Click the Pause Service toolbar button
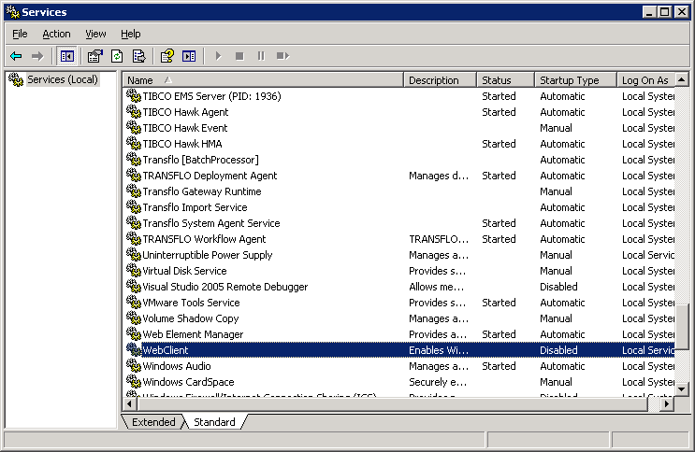This screenshot has height=452, width=695. (261, 56)
